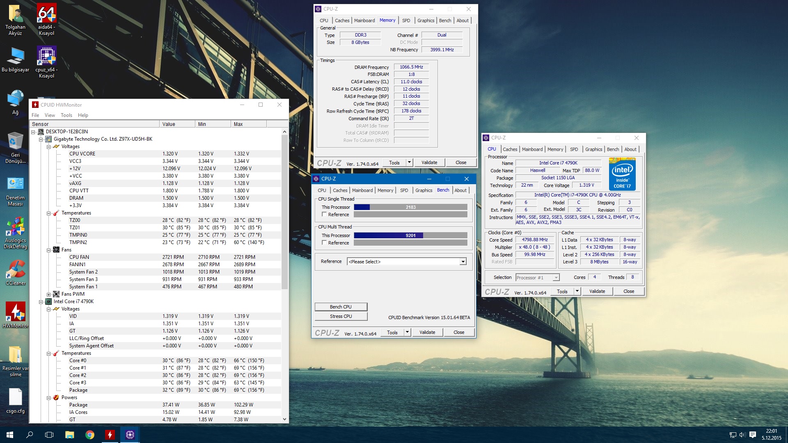The height and width of the screenshot is (443, 788).
Task: Select the System Fan 2 row
Action: pyautogui.click(x=156, y=272)
